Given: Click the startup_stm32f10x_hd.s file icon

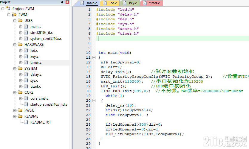Looking at the screenshot, I should point(26,104).
